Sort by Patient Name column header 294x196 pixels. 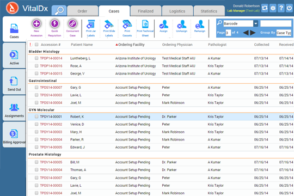82,45
